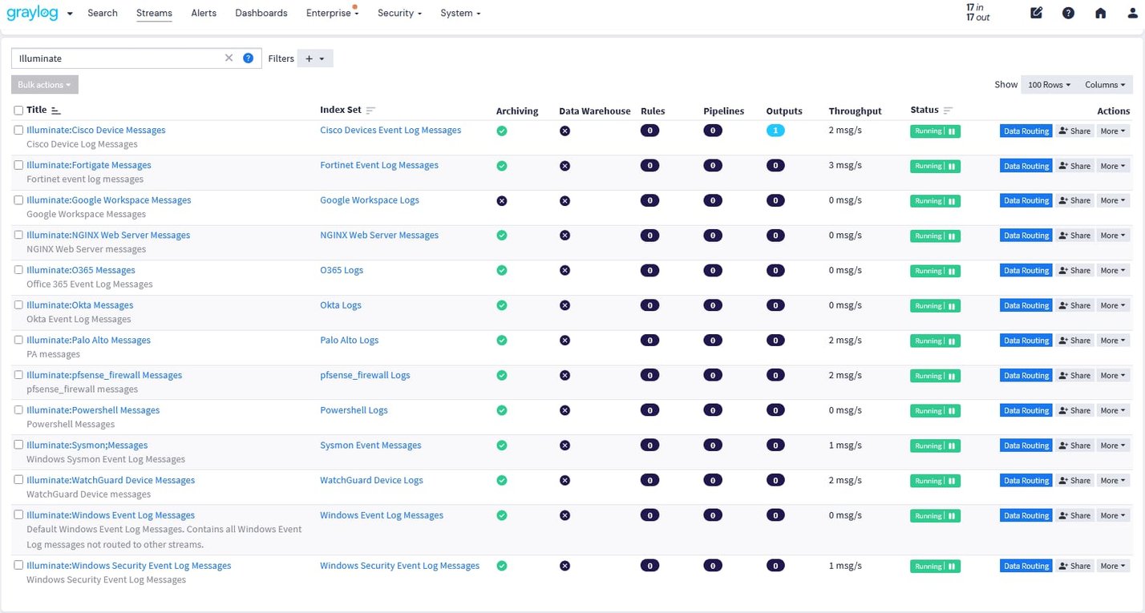Open the Alerts page
Viewport: 1145px width, 613px height.
coord(204,13)
